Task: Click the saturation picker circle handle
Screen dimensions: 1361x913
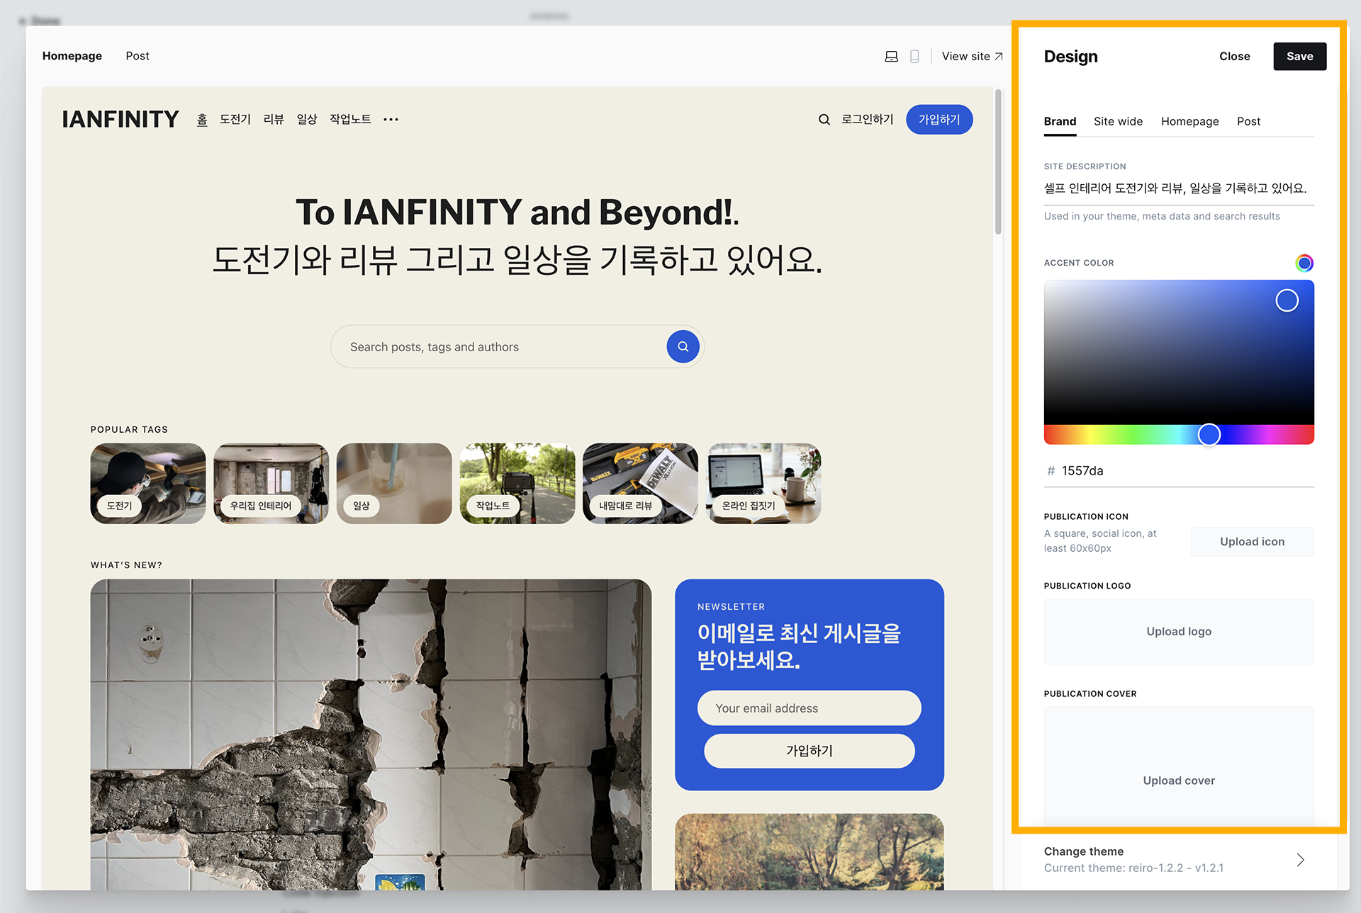Action: pyautogui.click(x=1287, y=300)
